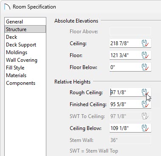
Task: Click the Absolute Elevations section heading
Action: [x=76, y=21]
